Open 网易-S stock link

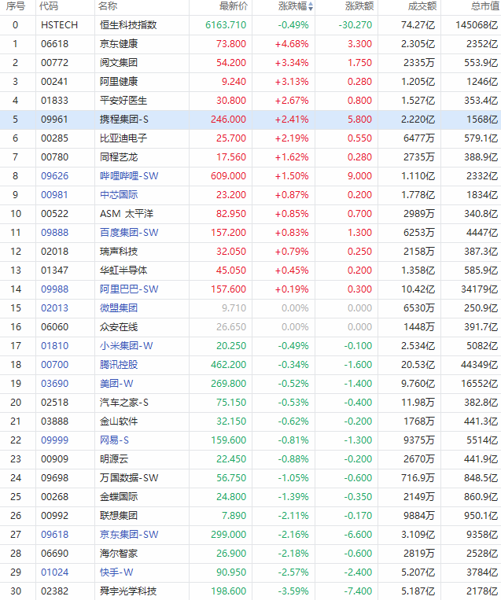[x=114, y=440]
